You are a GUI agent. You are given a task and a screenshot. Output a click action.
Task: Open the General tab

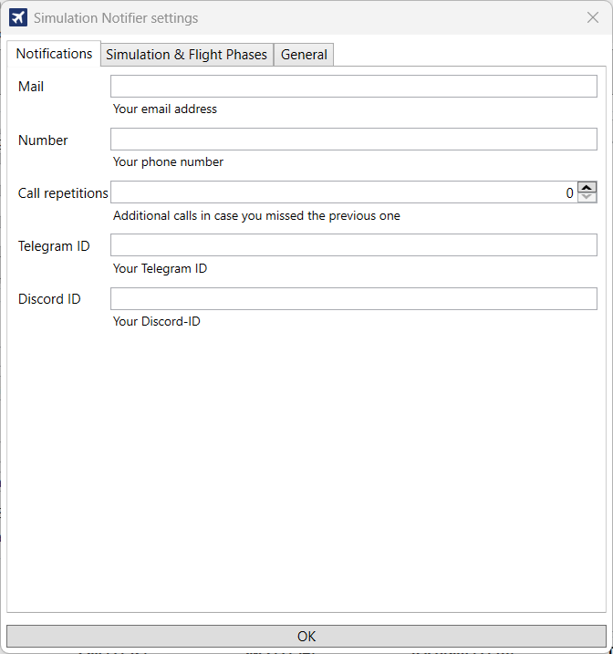point(304,55)
